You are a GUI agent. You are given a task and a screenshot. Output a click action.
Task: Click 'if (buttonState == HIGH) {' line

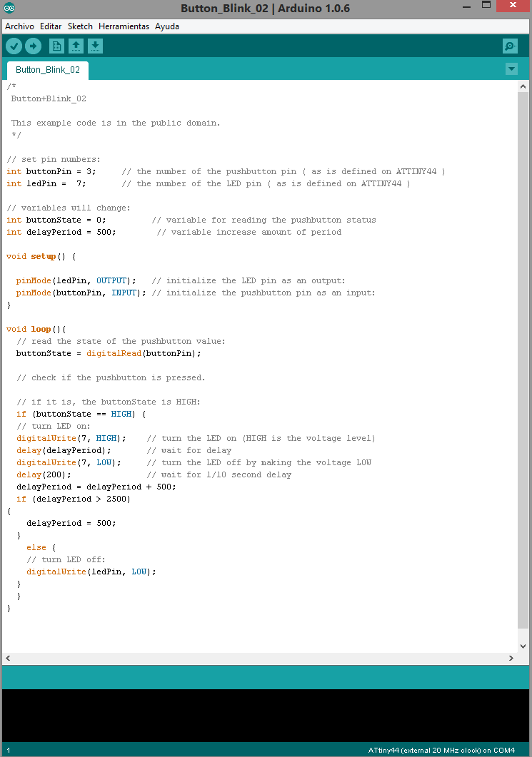click(81, 415)
